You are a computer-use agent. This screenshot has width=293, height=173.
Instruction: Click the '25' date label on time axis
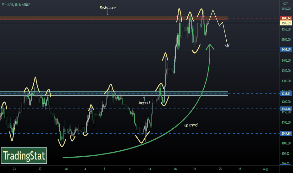[220, 169]
